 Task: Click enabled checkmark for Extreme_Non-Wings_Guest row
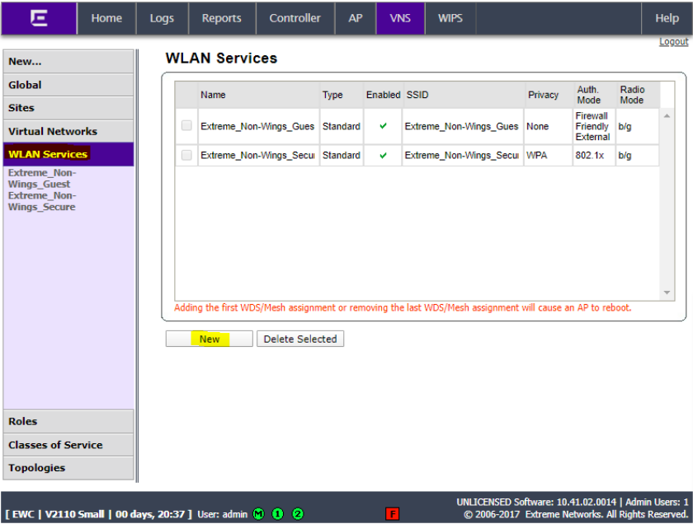pyautogui.click(x=383, y=126)
